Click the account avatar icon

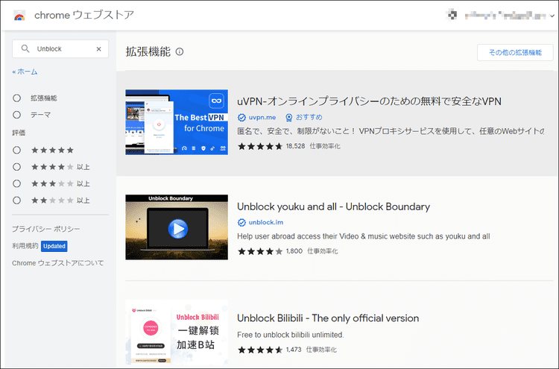click(452, 15)
